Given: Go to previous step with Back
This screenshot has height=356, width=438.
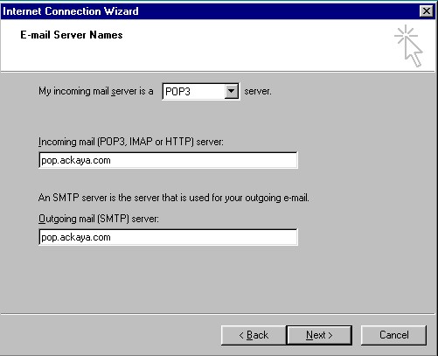Looking at the screenshot, I should [x=254, y=335].
